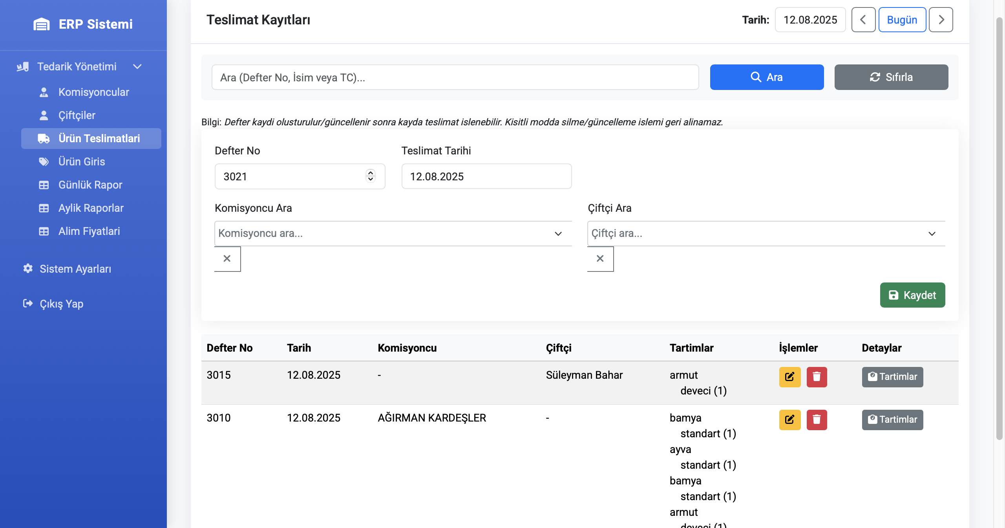
Task: Click the Defter No column header
Action: [x=230, y=348]
